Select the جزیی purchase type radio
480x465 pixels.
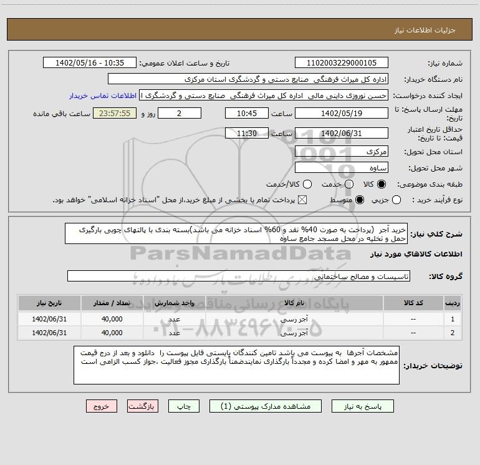pos(396,200)
